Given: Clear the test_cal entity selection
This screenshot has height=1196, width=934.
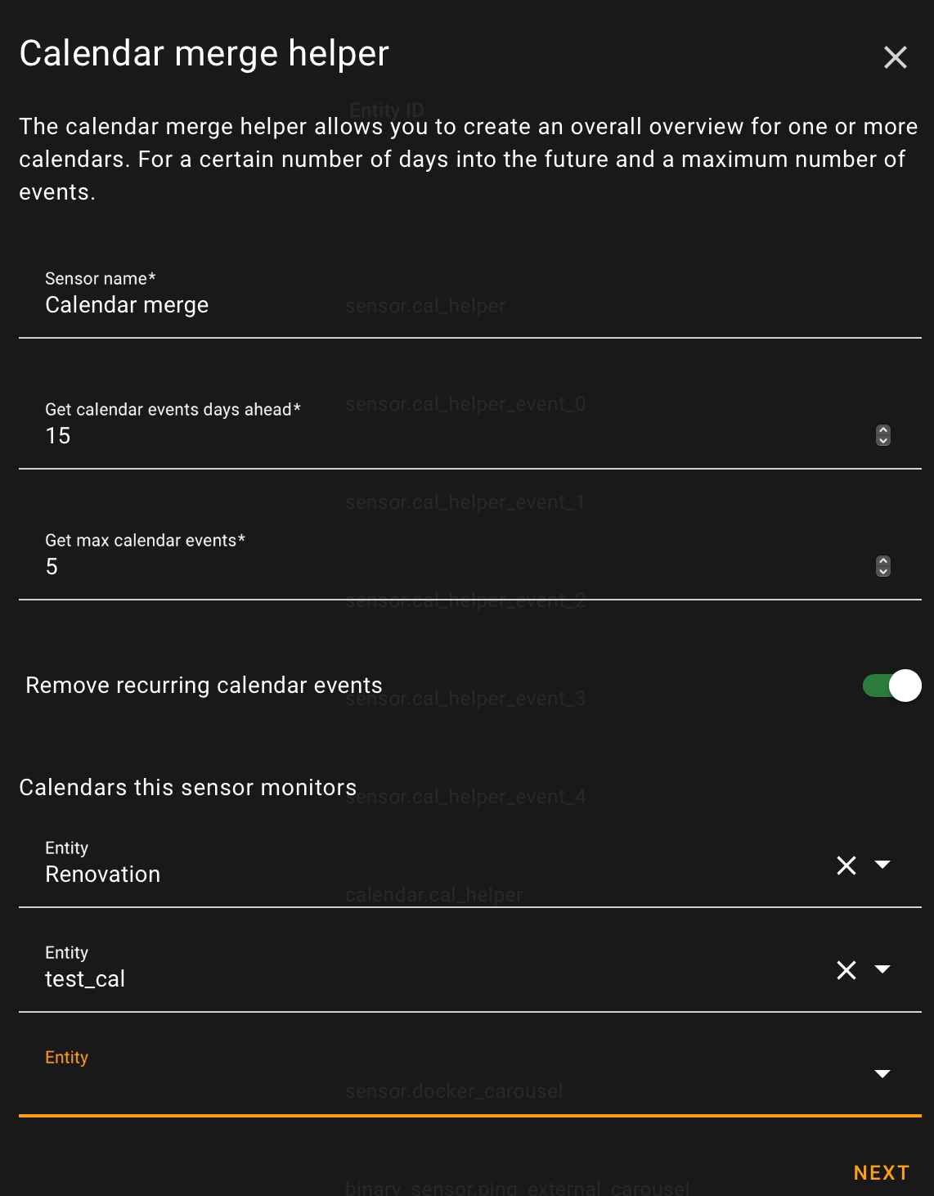Looking at the screenshot, I should 846,970.
